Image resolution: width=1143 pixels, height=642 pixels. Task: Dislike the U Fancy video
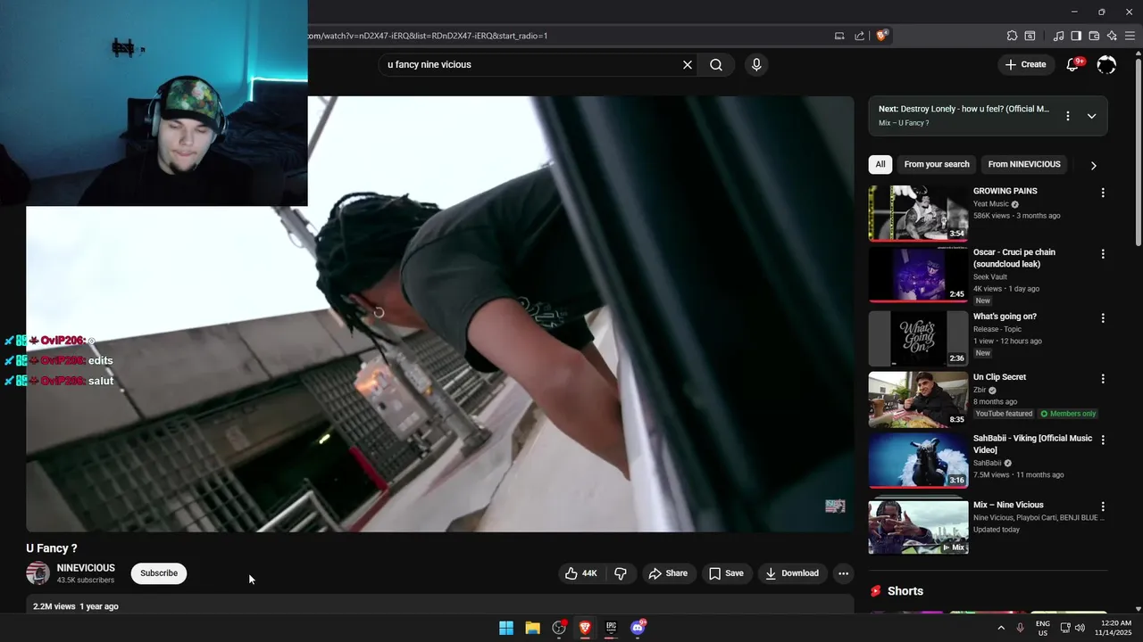621,573
